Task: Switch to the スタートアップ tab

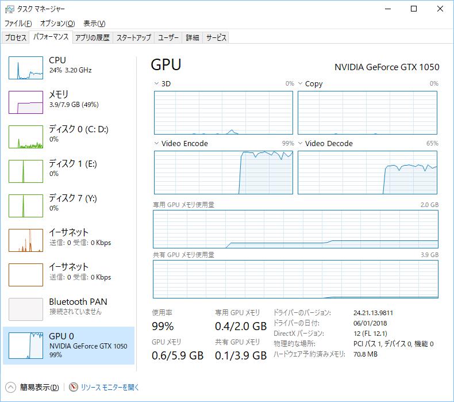Action: pos(134,38)
